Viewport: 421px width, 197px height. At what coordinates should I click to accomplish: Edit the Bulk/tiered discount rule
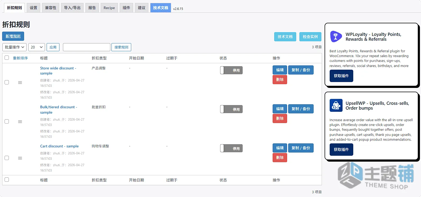tap(280, 109)
